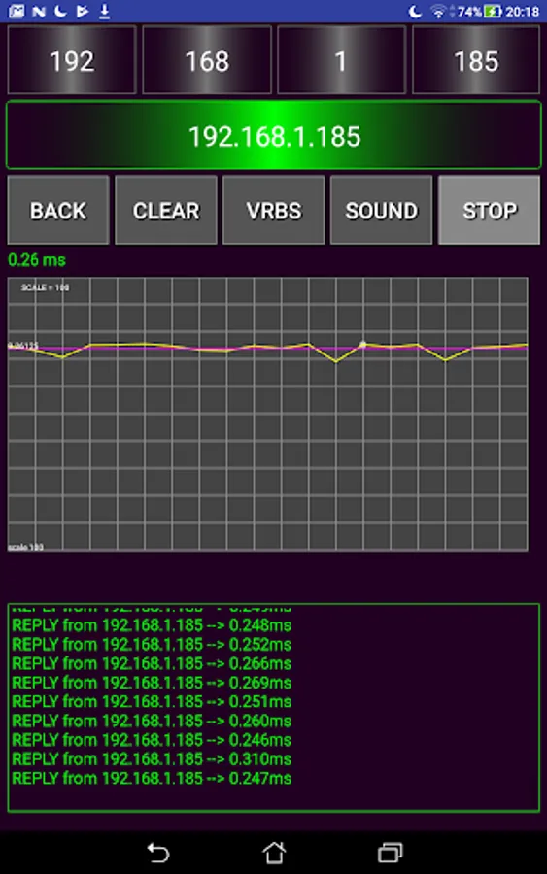547x874 pixels.
Task: Select the reply line with 0.260ms
Action: coord(152,721)
